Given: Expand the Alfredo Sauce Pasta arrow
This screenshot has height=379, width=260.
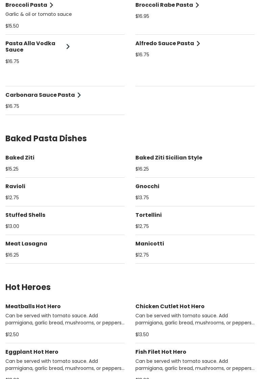Looking at the screenshot, I should click(198, 43).
